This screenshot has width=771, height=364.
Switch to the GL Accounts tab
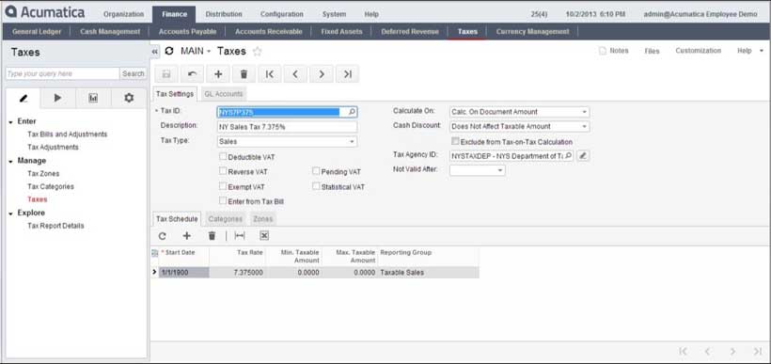pyautogui.click(x=223, y=94)
